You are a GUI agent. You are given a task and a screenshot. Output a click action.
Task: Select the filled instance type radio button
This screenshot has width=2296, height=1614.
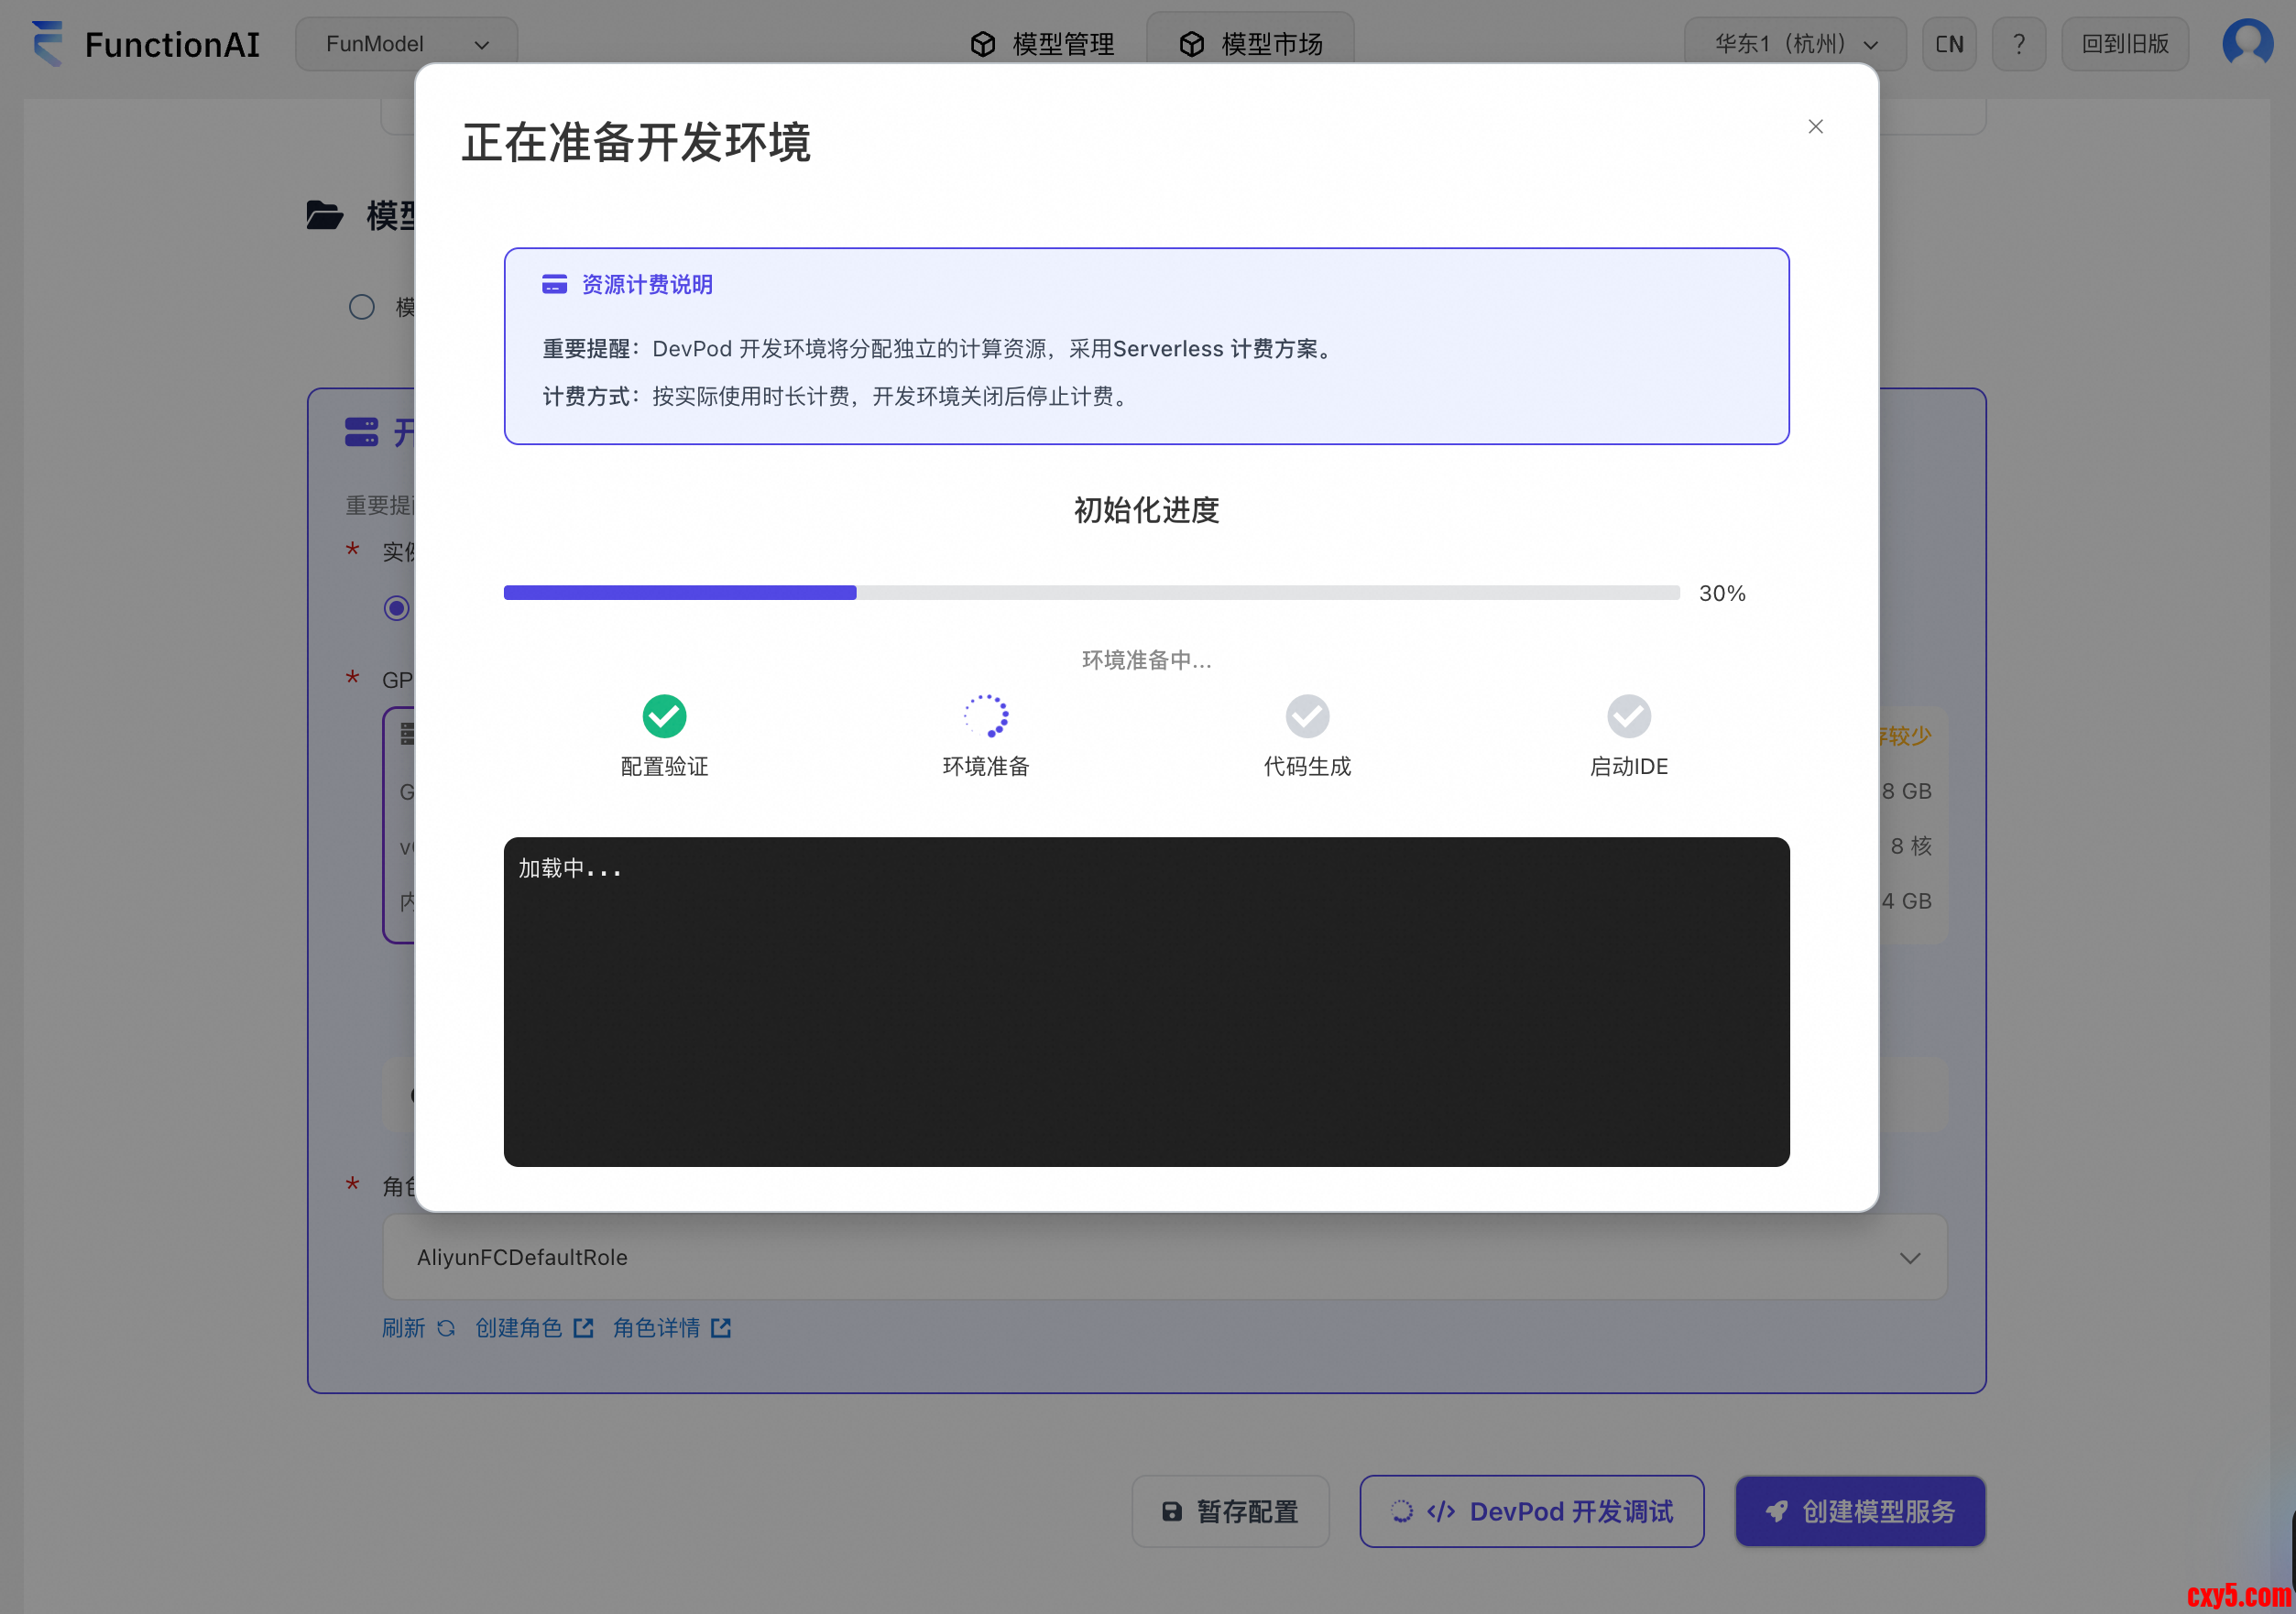tap(396, 608)
